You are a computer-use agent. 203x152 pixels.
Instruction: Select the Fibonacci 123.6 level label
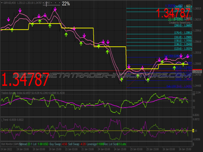(183, 49)
